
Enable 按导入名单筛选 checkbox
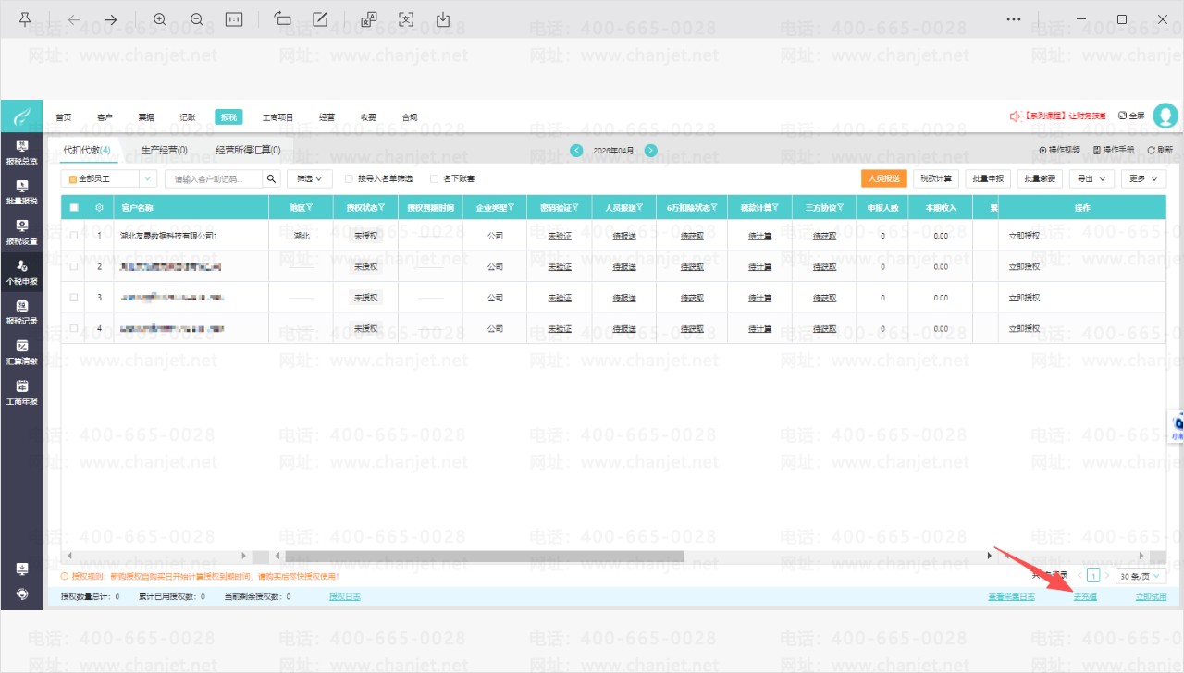(x=349, y=178)
